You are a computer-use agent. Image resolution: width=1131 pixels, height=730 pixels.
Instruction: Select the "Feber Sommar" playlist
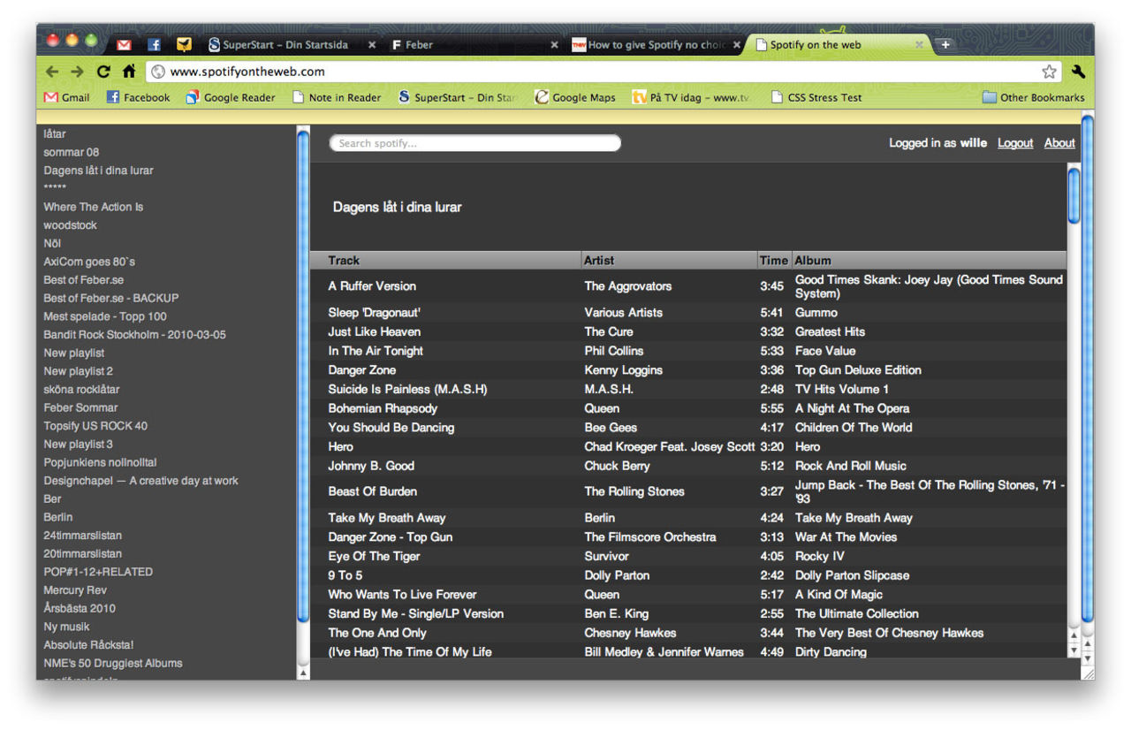point(80,407)
